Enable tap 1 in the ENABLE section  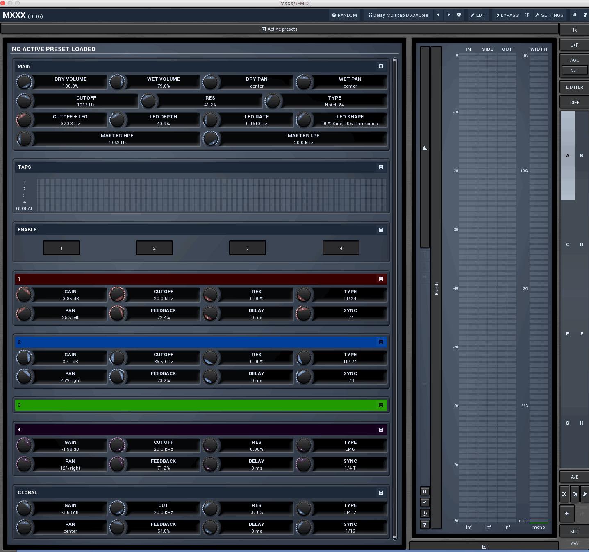click(61, 248)
